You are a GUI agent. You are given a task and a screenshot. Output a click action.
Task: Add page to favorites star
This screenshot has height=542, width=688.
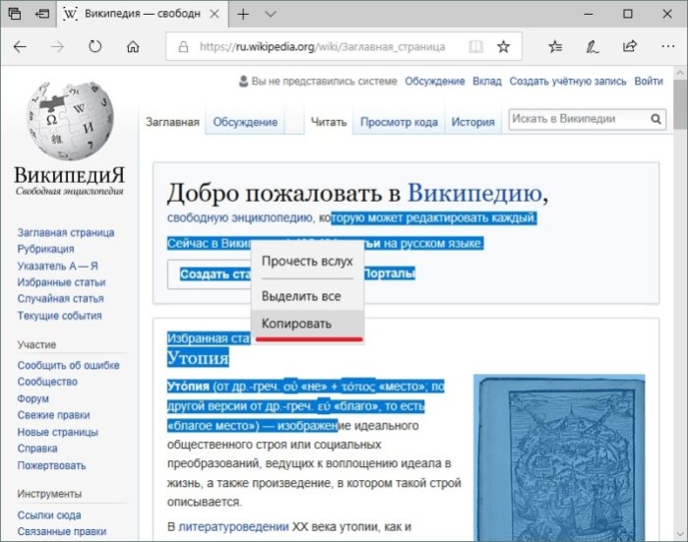click(x=503, y=46)
